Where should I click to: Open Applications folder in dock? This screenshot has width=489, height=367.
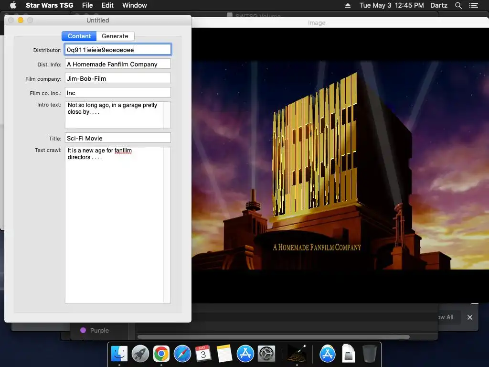coord(328,354)
